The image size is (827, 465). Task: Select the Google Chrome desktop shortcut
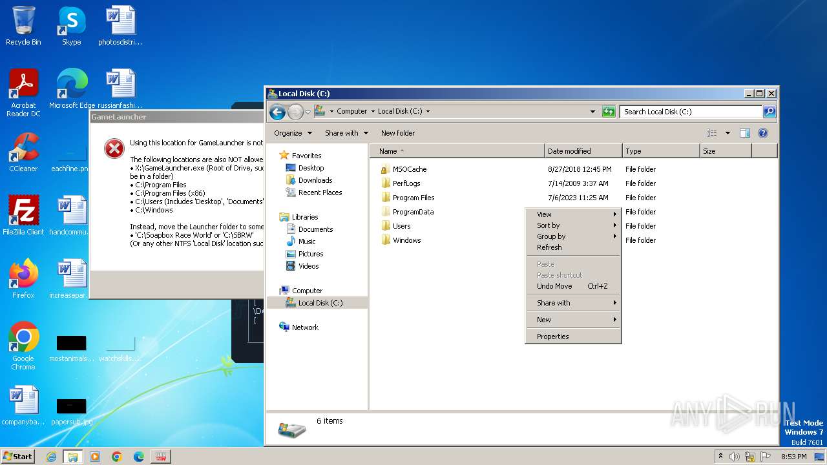(x=23, y=346)
